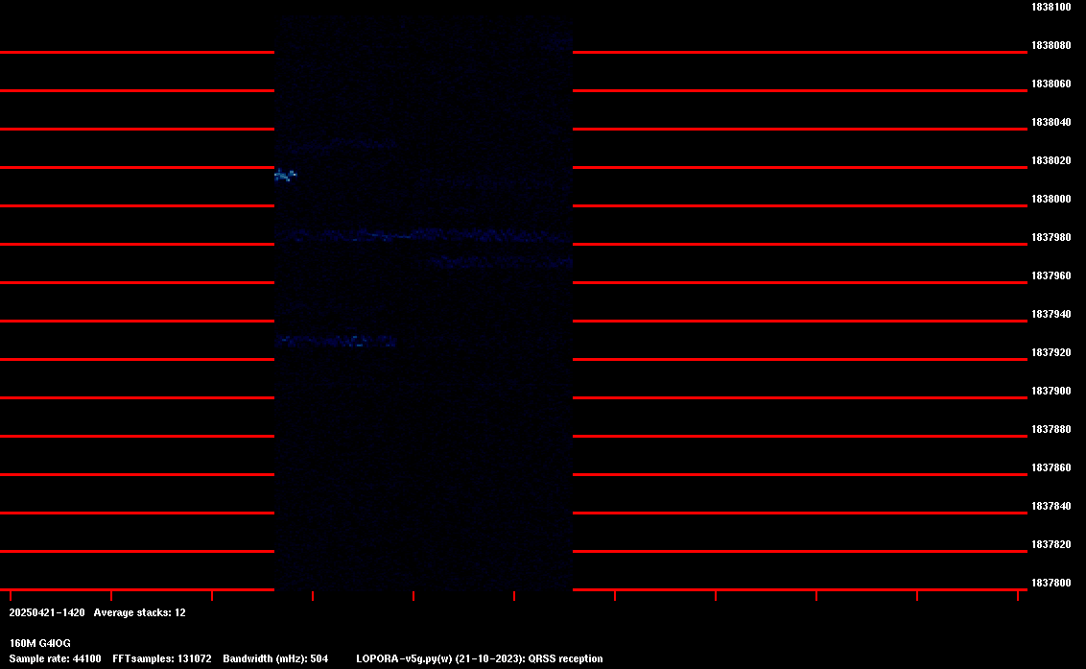Click the Average stacks: 12 text
The width and height of the screenshot is (1086, 669).
coord(139,612)
